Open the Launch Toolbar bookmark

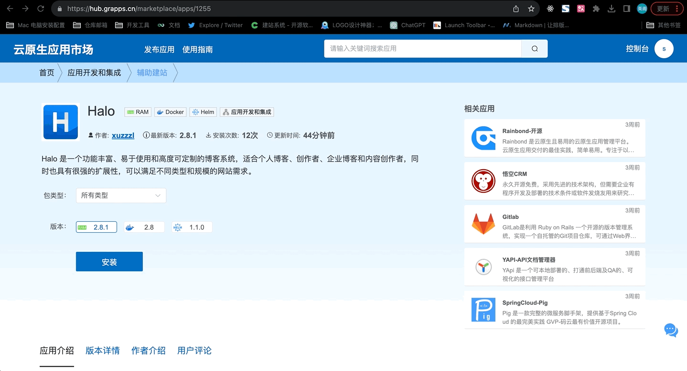click(464, 25)
